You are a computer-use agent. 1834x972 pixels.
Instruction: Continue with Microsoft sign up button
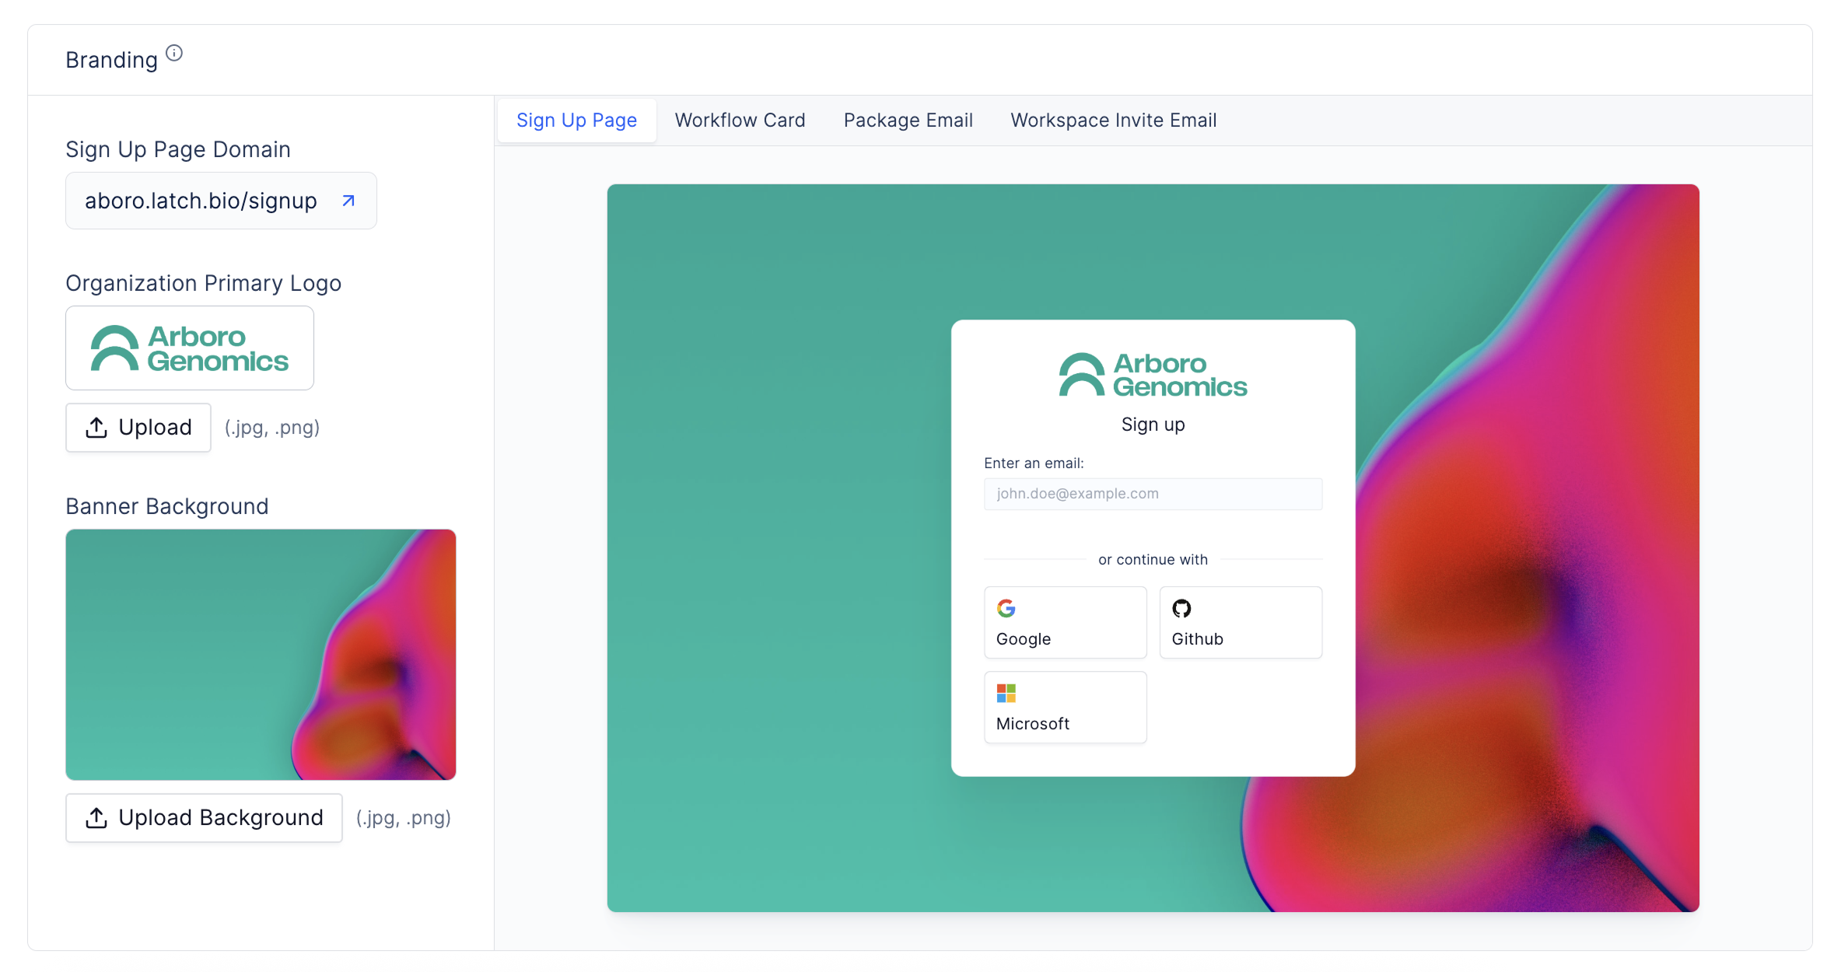(1065, 707)
